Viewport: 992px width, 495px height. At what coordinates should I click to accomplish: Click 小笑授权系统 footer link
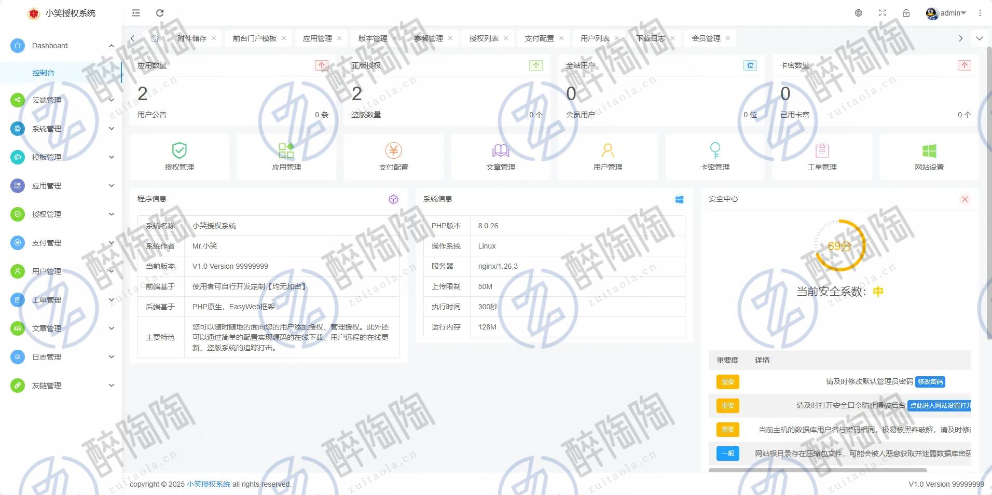pyautogui.click(x=209, y=484)
